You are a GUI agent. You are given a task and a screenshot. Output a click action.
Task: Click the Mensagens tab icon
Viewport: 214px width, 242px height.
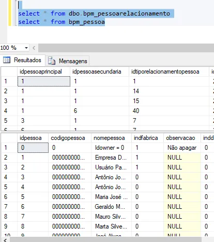52,61
